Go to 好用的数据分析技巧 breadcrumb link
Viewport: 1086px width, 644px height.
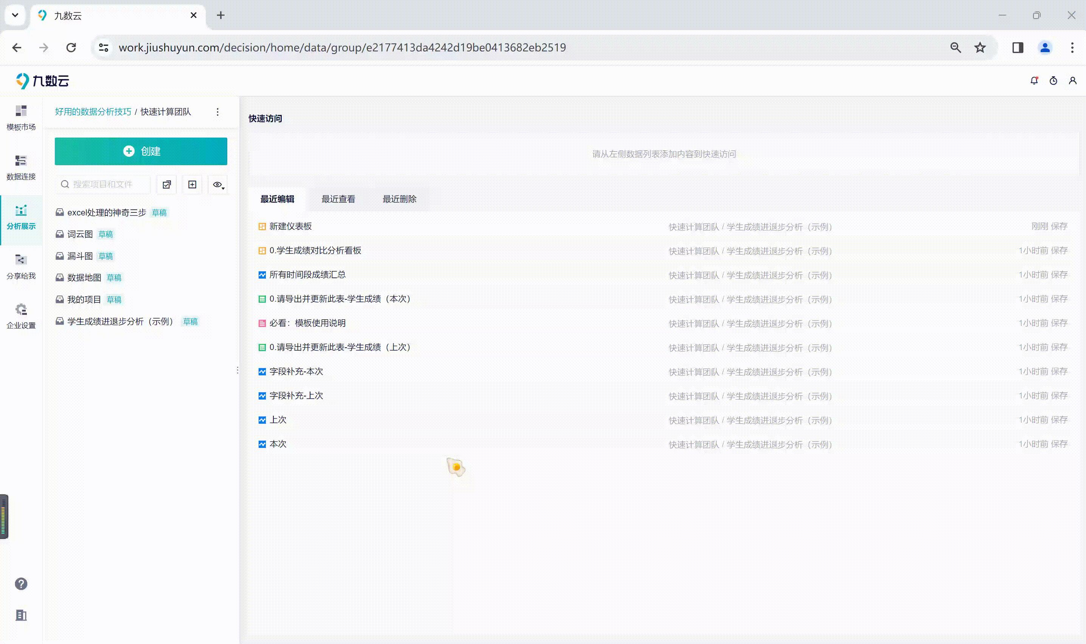click(x=93, y=112)
